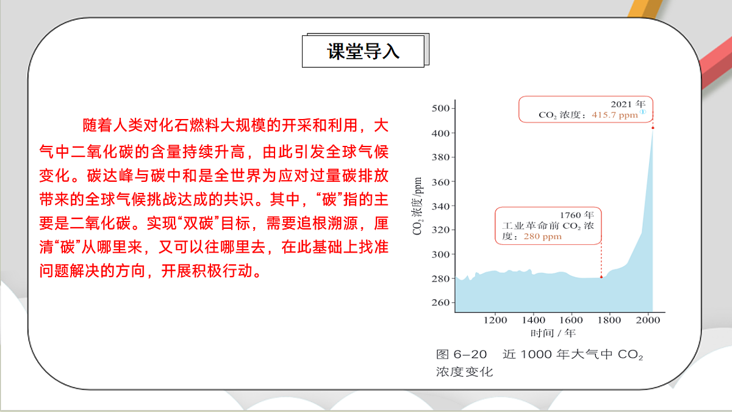Click the x-axis tick label 1800
Screen dimensions: 732x412
tap(610, 320)
